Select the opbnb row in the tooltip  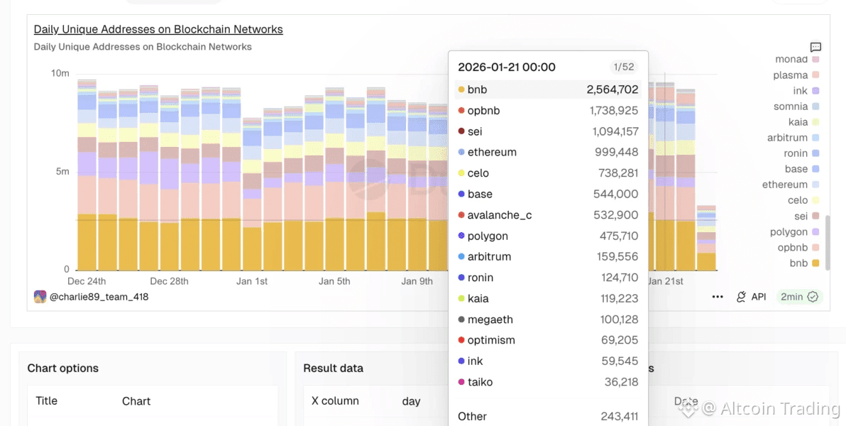coord(547,111)
